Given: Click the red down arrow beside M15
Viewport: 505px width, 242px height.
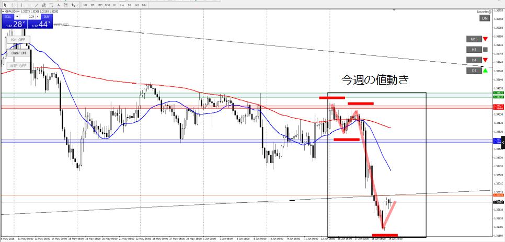Looking at the screenshot, I should coord(485,39).
